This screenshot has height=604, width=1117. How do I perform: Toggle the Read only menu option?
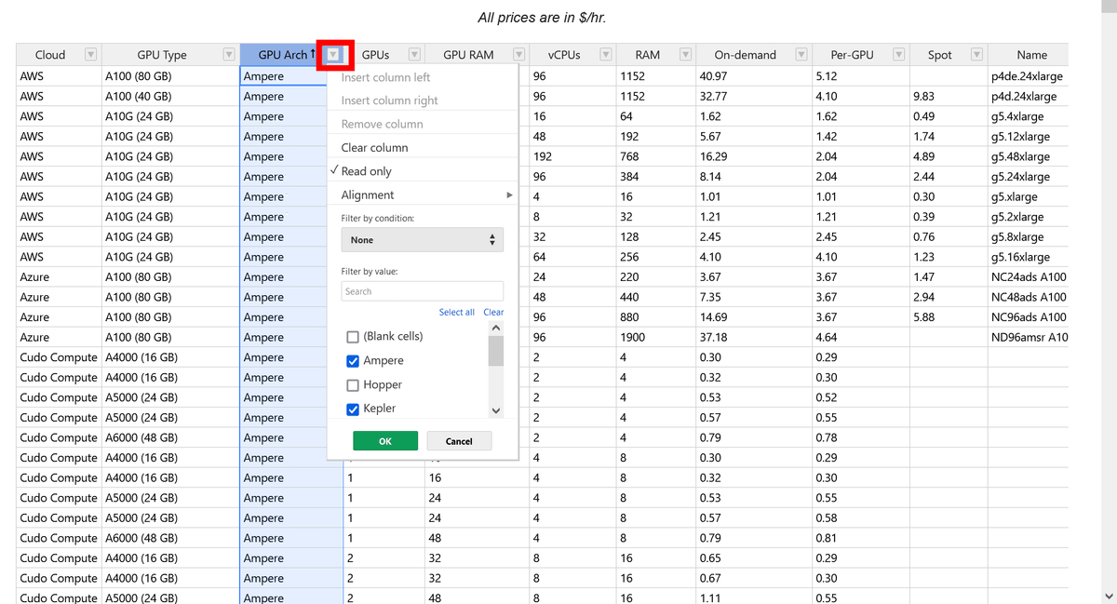click(x=423, y=171)
